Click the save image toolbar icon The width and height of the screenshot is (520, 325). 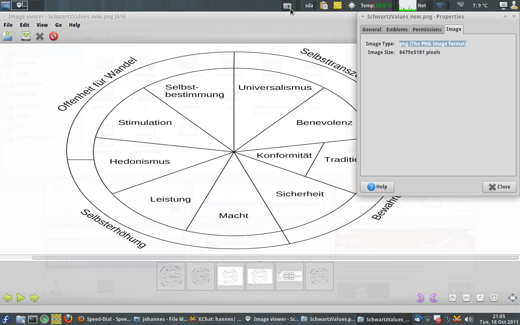click(26, 37)
